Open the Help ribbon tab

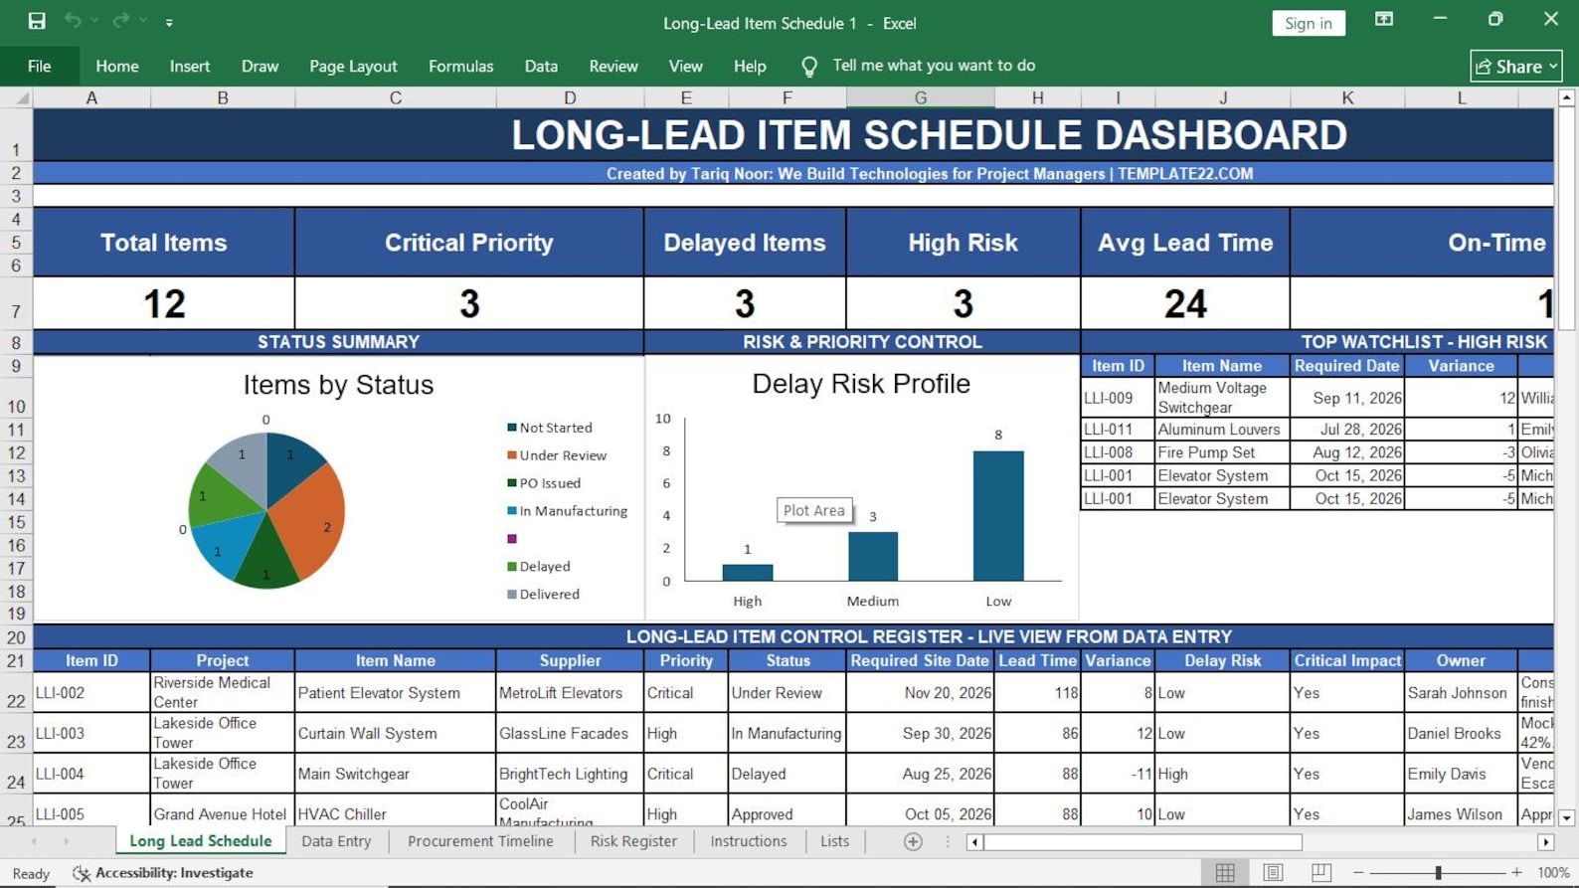[x=750, y=67]
